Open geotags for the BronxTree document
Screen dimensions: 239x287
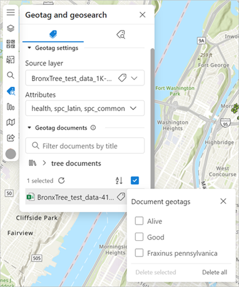tap(121, 197)
